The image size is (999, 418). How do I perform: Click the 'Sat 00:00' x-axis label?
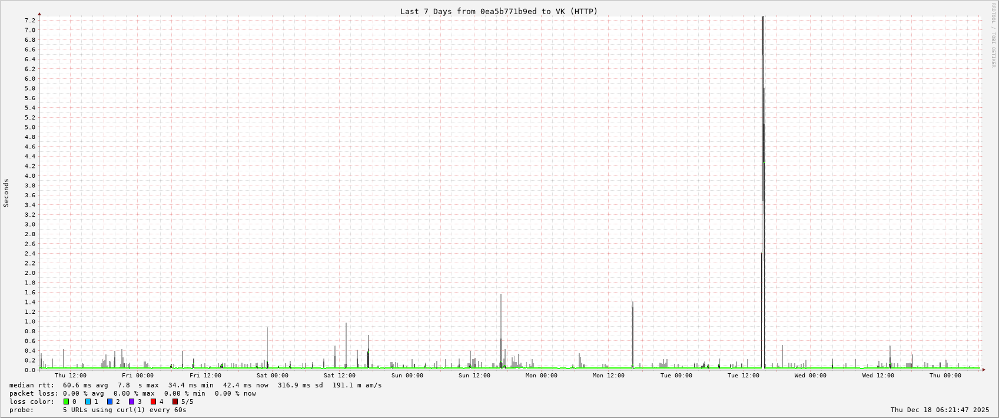(x=273, y=376)
